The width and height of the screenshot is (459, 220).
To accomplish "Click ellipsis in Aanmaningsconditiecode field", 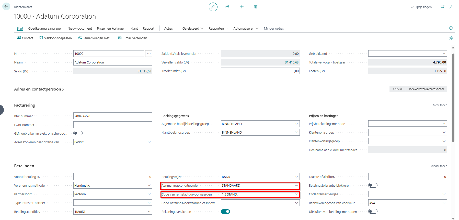I will pyautogui.click(x=296, y=185).
